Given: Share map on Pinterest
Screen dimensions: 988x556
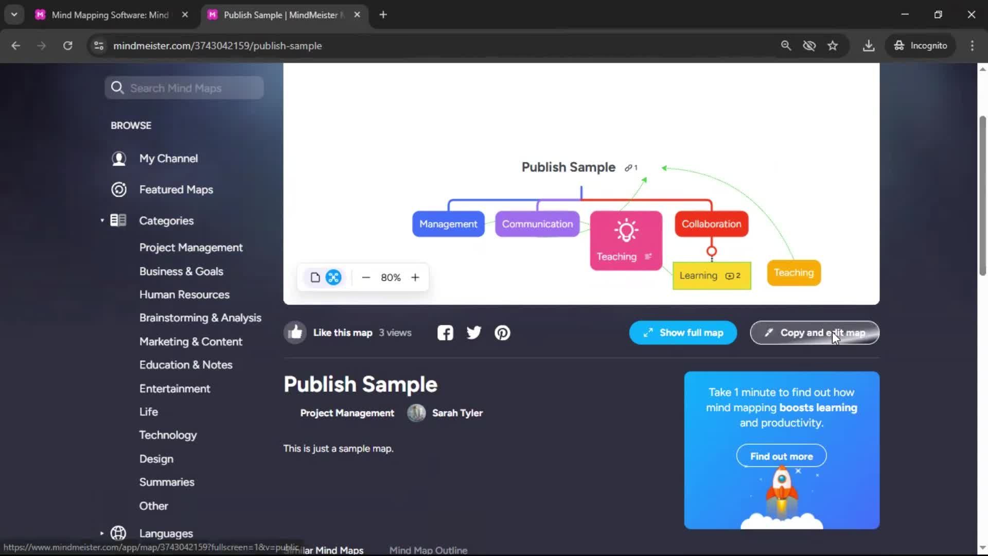Looking at the screenshot, I should [502, 333].
